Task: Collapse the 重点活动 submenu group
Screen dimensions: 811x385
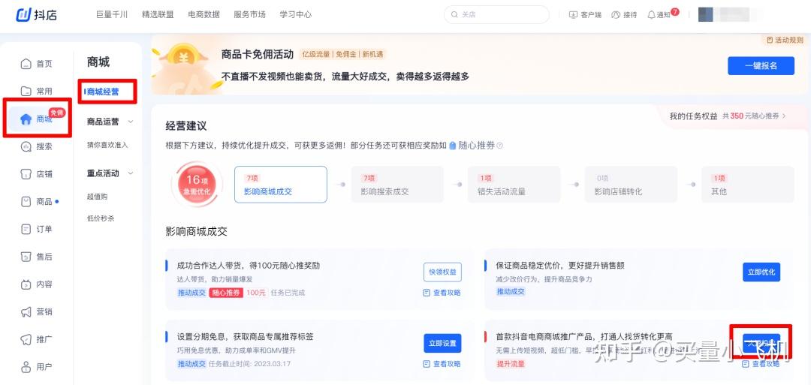Action: click(x=131, y=173)
